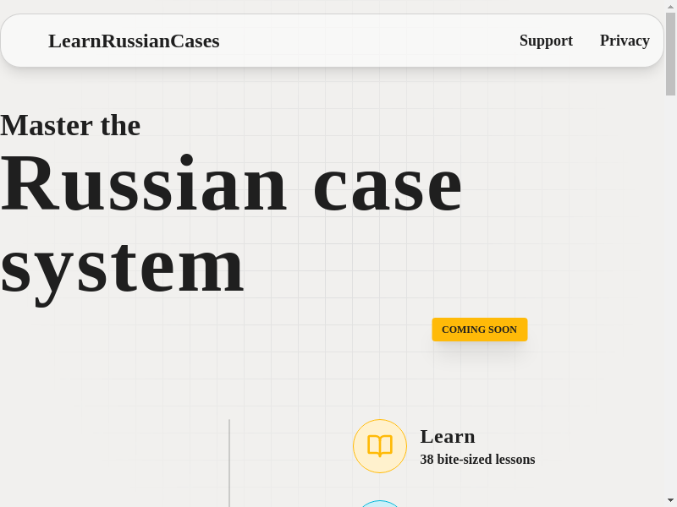This screenshot has width=677, height=507.
Task: Click the cyan circle icon below Learn
Action: [380, 504]
